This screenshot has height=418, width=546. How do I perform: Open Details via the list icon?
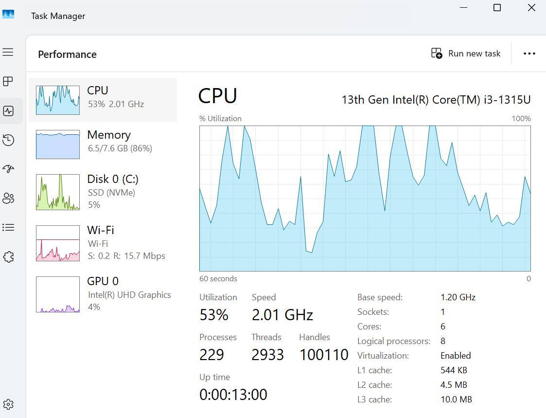pos(8,227)
